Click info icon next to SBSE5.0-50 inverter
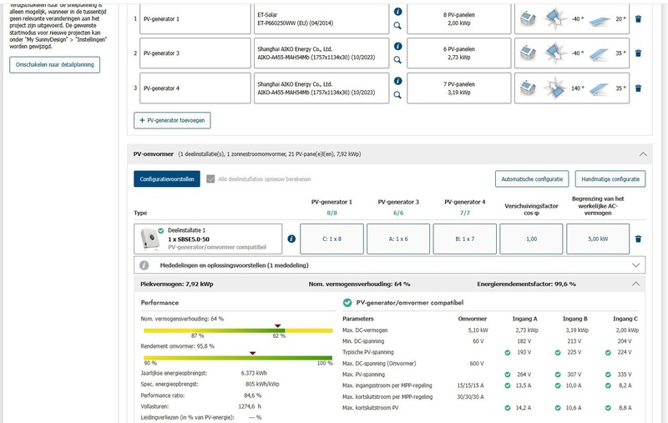668x423 pixels. pos(291,239)
